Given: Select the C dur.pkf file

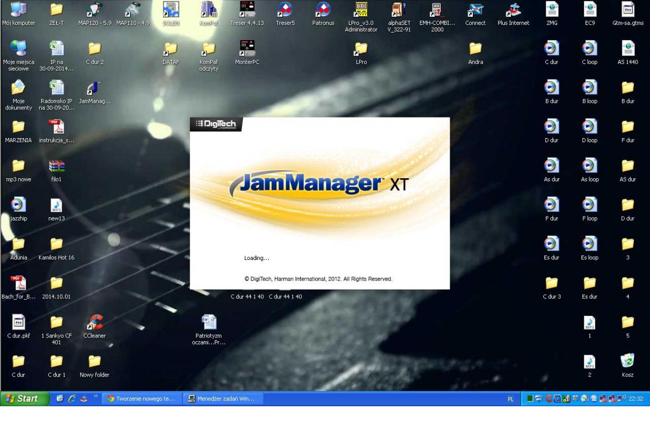Looking at the screenshot, I should [19, 326].
